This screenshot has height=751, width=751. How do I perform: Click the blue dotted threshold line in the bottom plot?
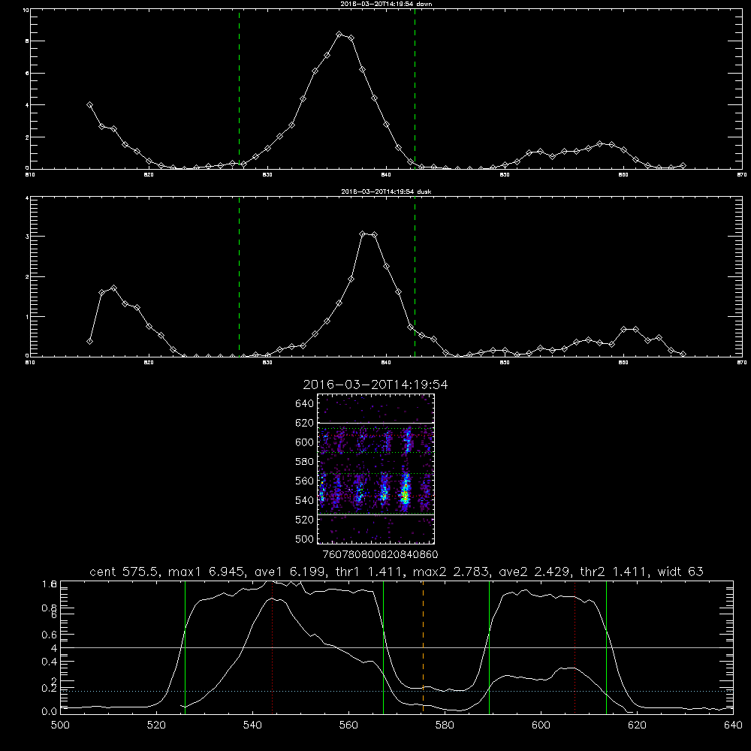pos(397,691)
